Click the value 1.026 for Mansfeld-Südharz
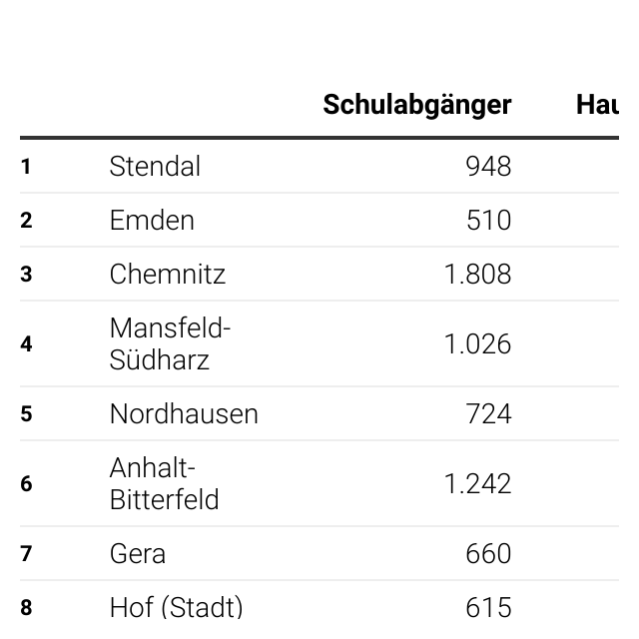This screenshot has width=639, height=639. click(x=477, y=343)
